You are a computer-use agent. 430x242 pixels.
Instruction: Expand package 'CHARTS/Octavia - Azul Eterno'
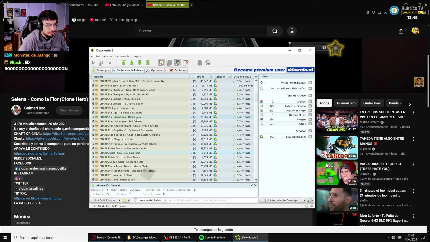click(93, 175)
